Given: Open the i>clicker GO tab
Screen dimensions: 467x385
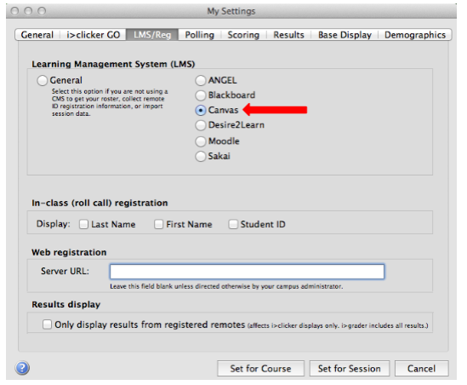Looking at the screenshot, I should (94, 35).
